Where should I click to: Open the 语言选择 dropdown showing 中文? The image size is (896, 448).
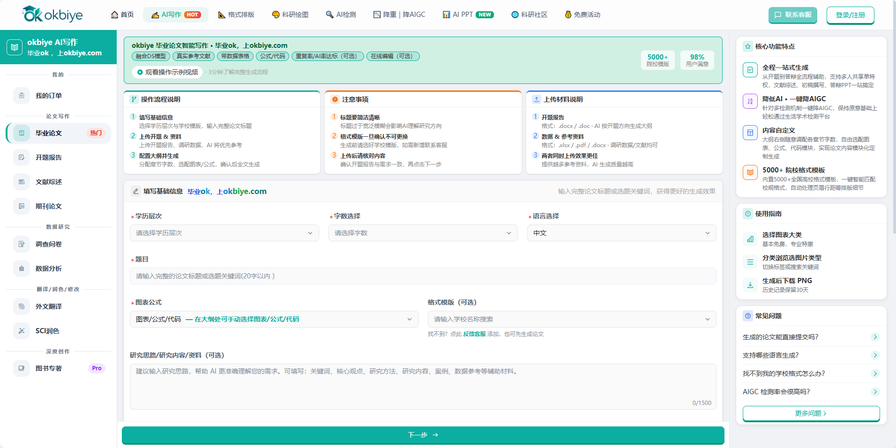[x=622, y=233]
